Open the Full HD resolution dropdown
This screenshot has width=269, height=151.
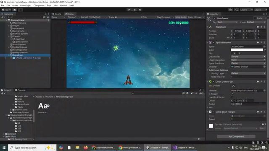click(x=94, y=17)
